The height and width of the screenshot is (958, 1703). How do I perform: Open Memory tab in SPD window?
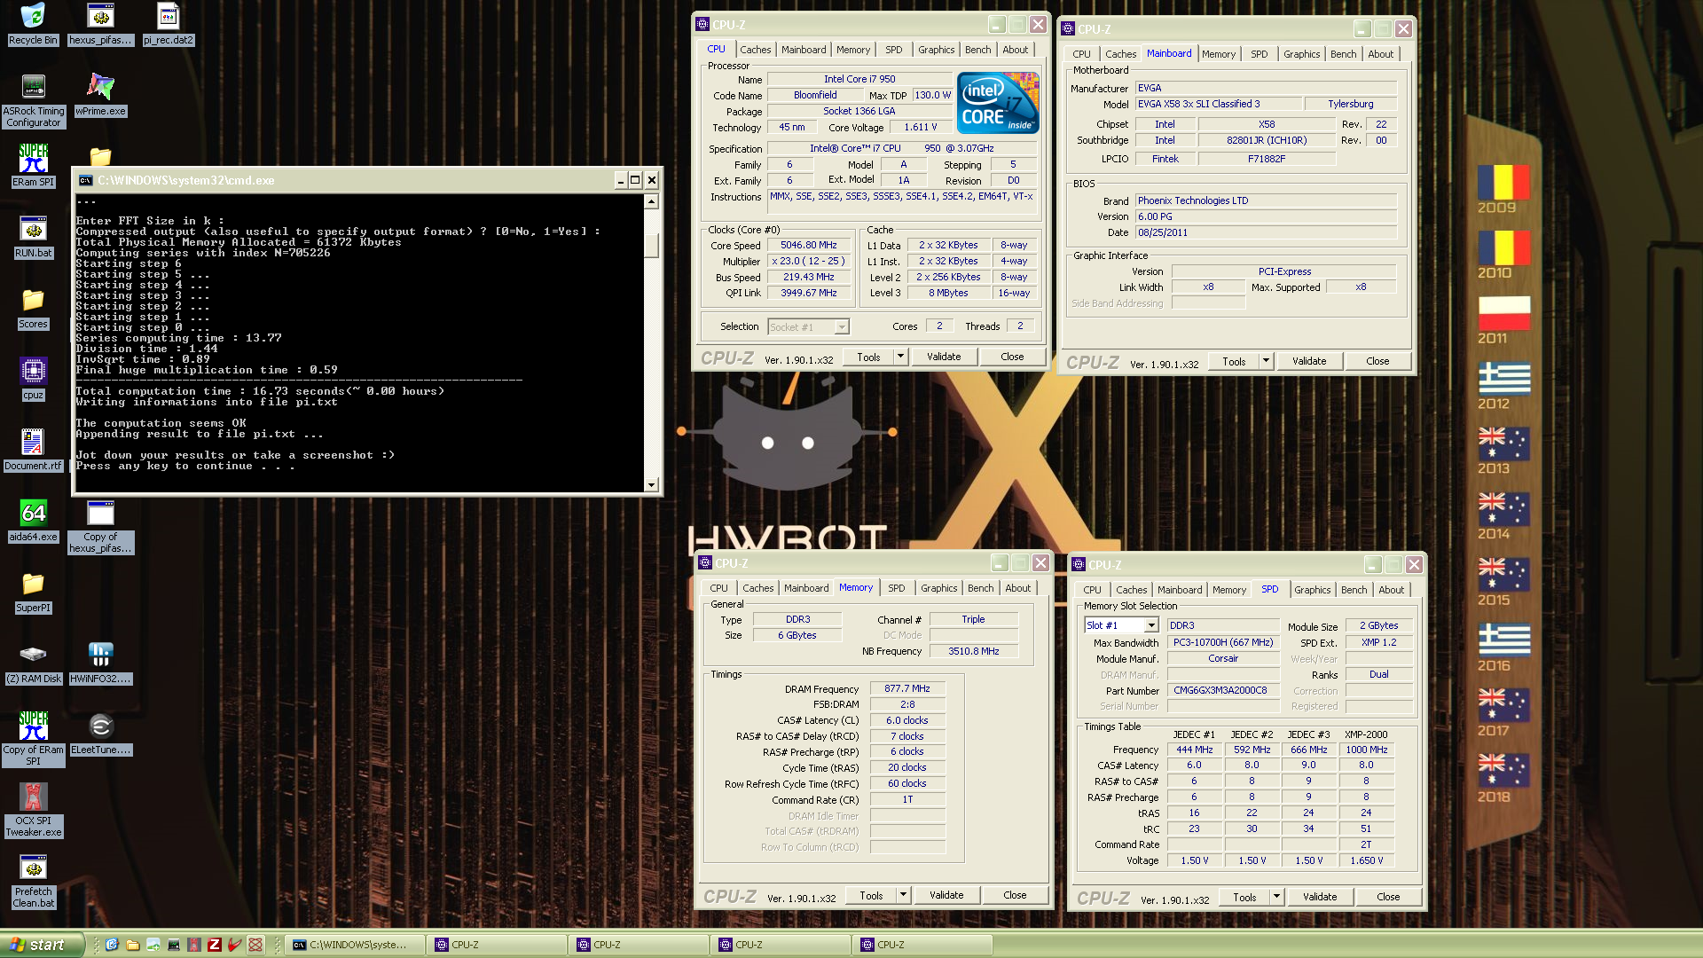click(1228, 590)
